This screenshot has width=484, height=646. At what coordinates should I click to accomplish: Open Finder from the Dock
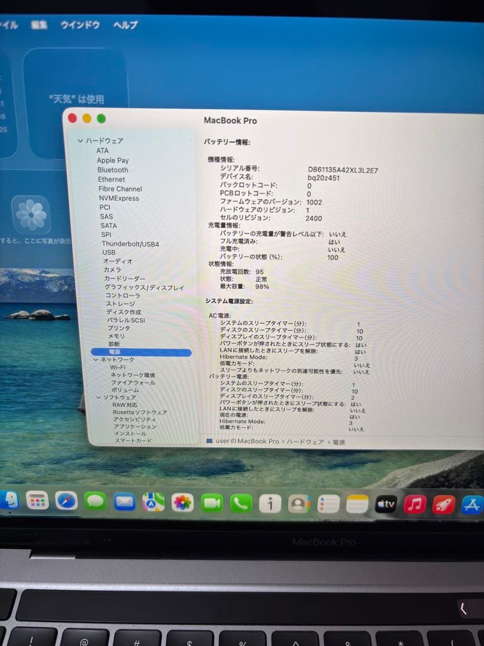pos(9,501)
